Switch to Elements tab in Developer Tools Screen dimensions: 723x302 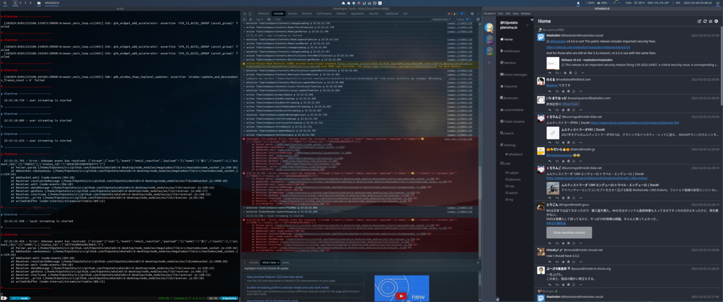[263, 13]
